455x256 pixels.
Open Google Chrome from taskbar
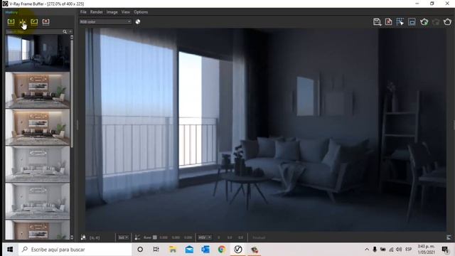tap(222, 250)
